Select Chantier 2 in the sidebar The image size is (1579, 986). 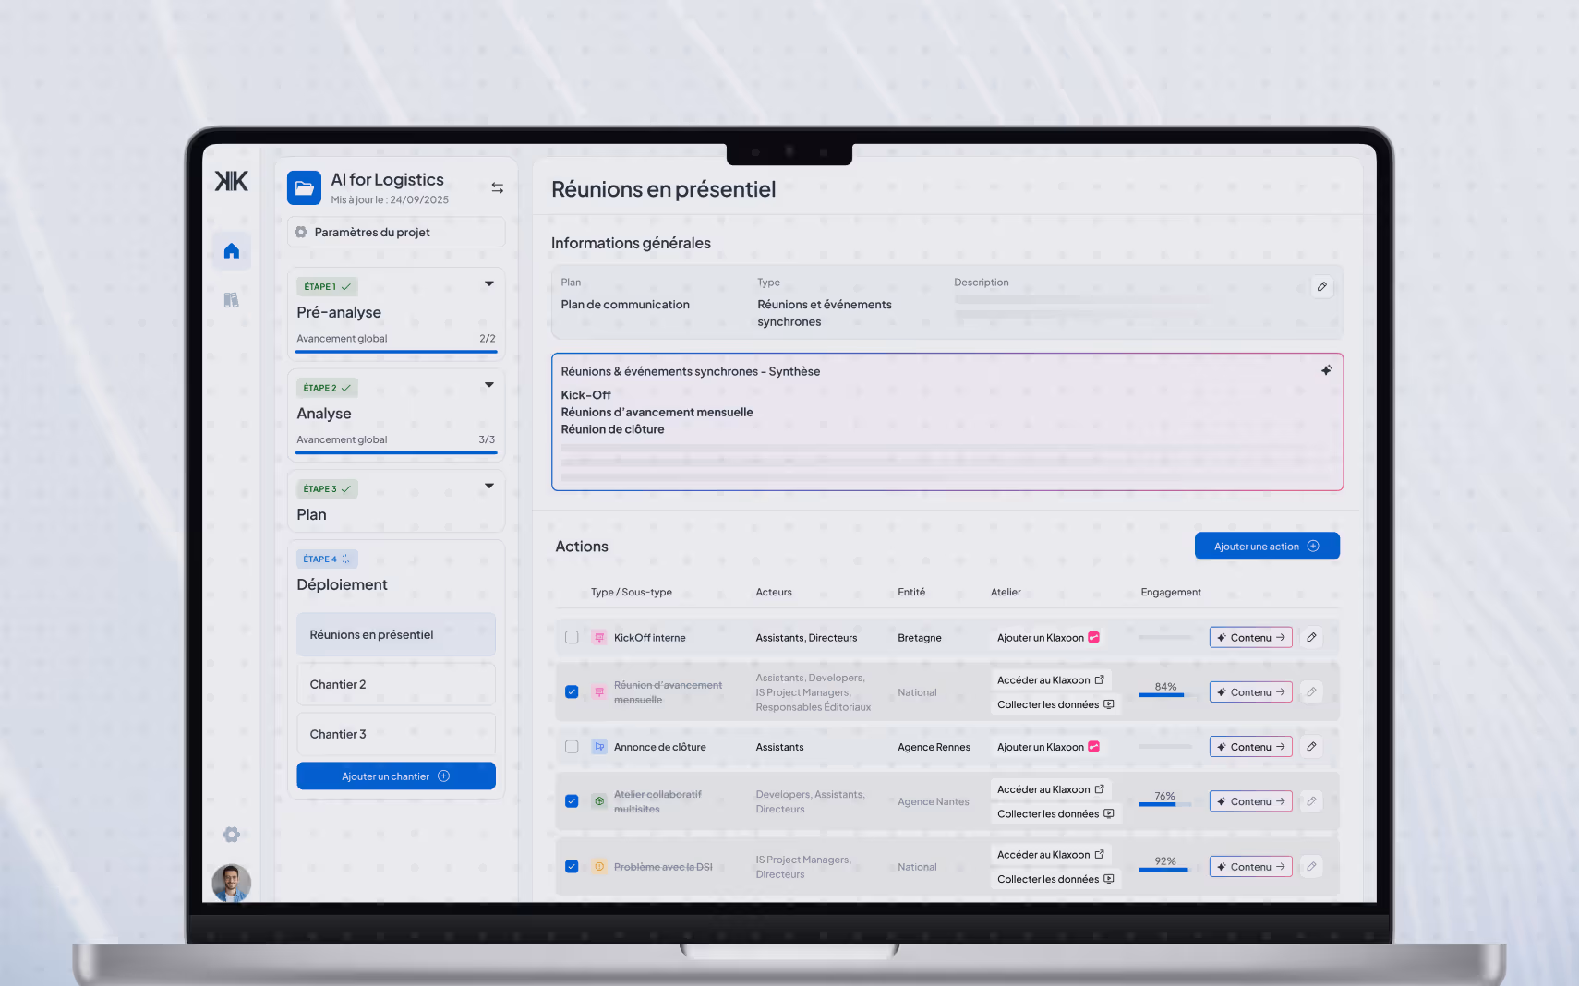(396, 684)
